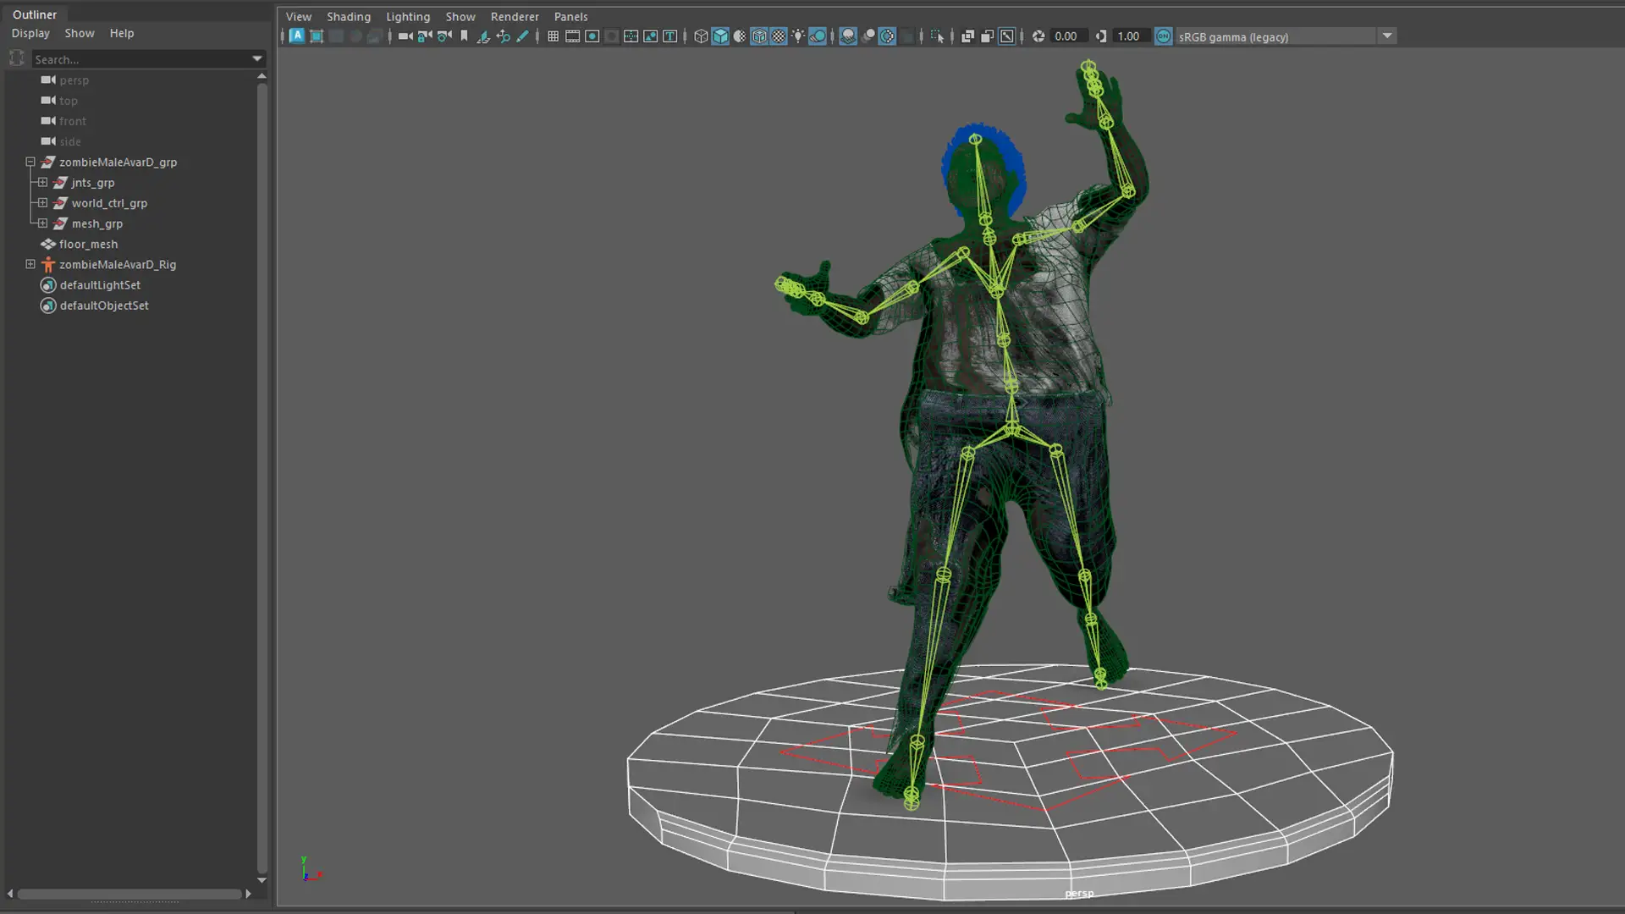Expand the zombieMaleAvarD_grp tree item
Viewport: 1625px width, 914px height.
coord(30,161)
